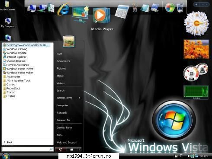Open Control Panel
The width and height of the screenshot is (212, 159).
coord(64,127)
